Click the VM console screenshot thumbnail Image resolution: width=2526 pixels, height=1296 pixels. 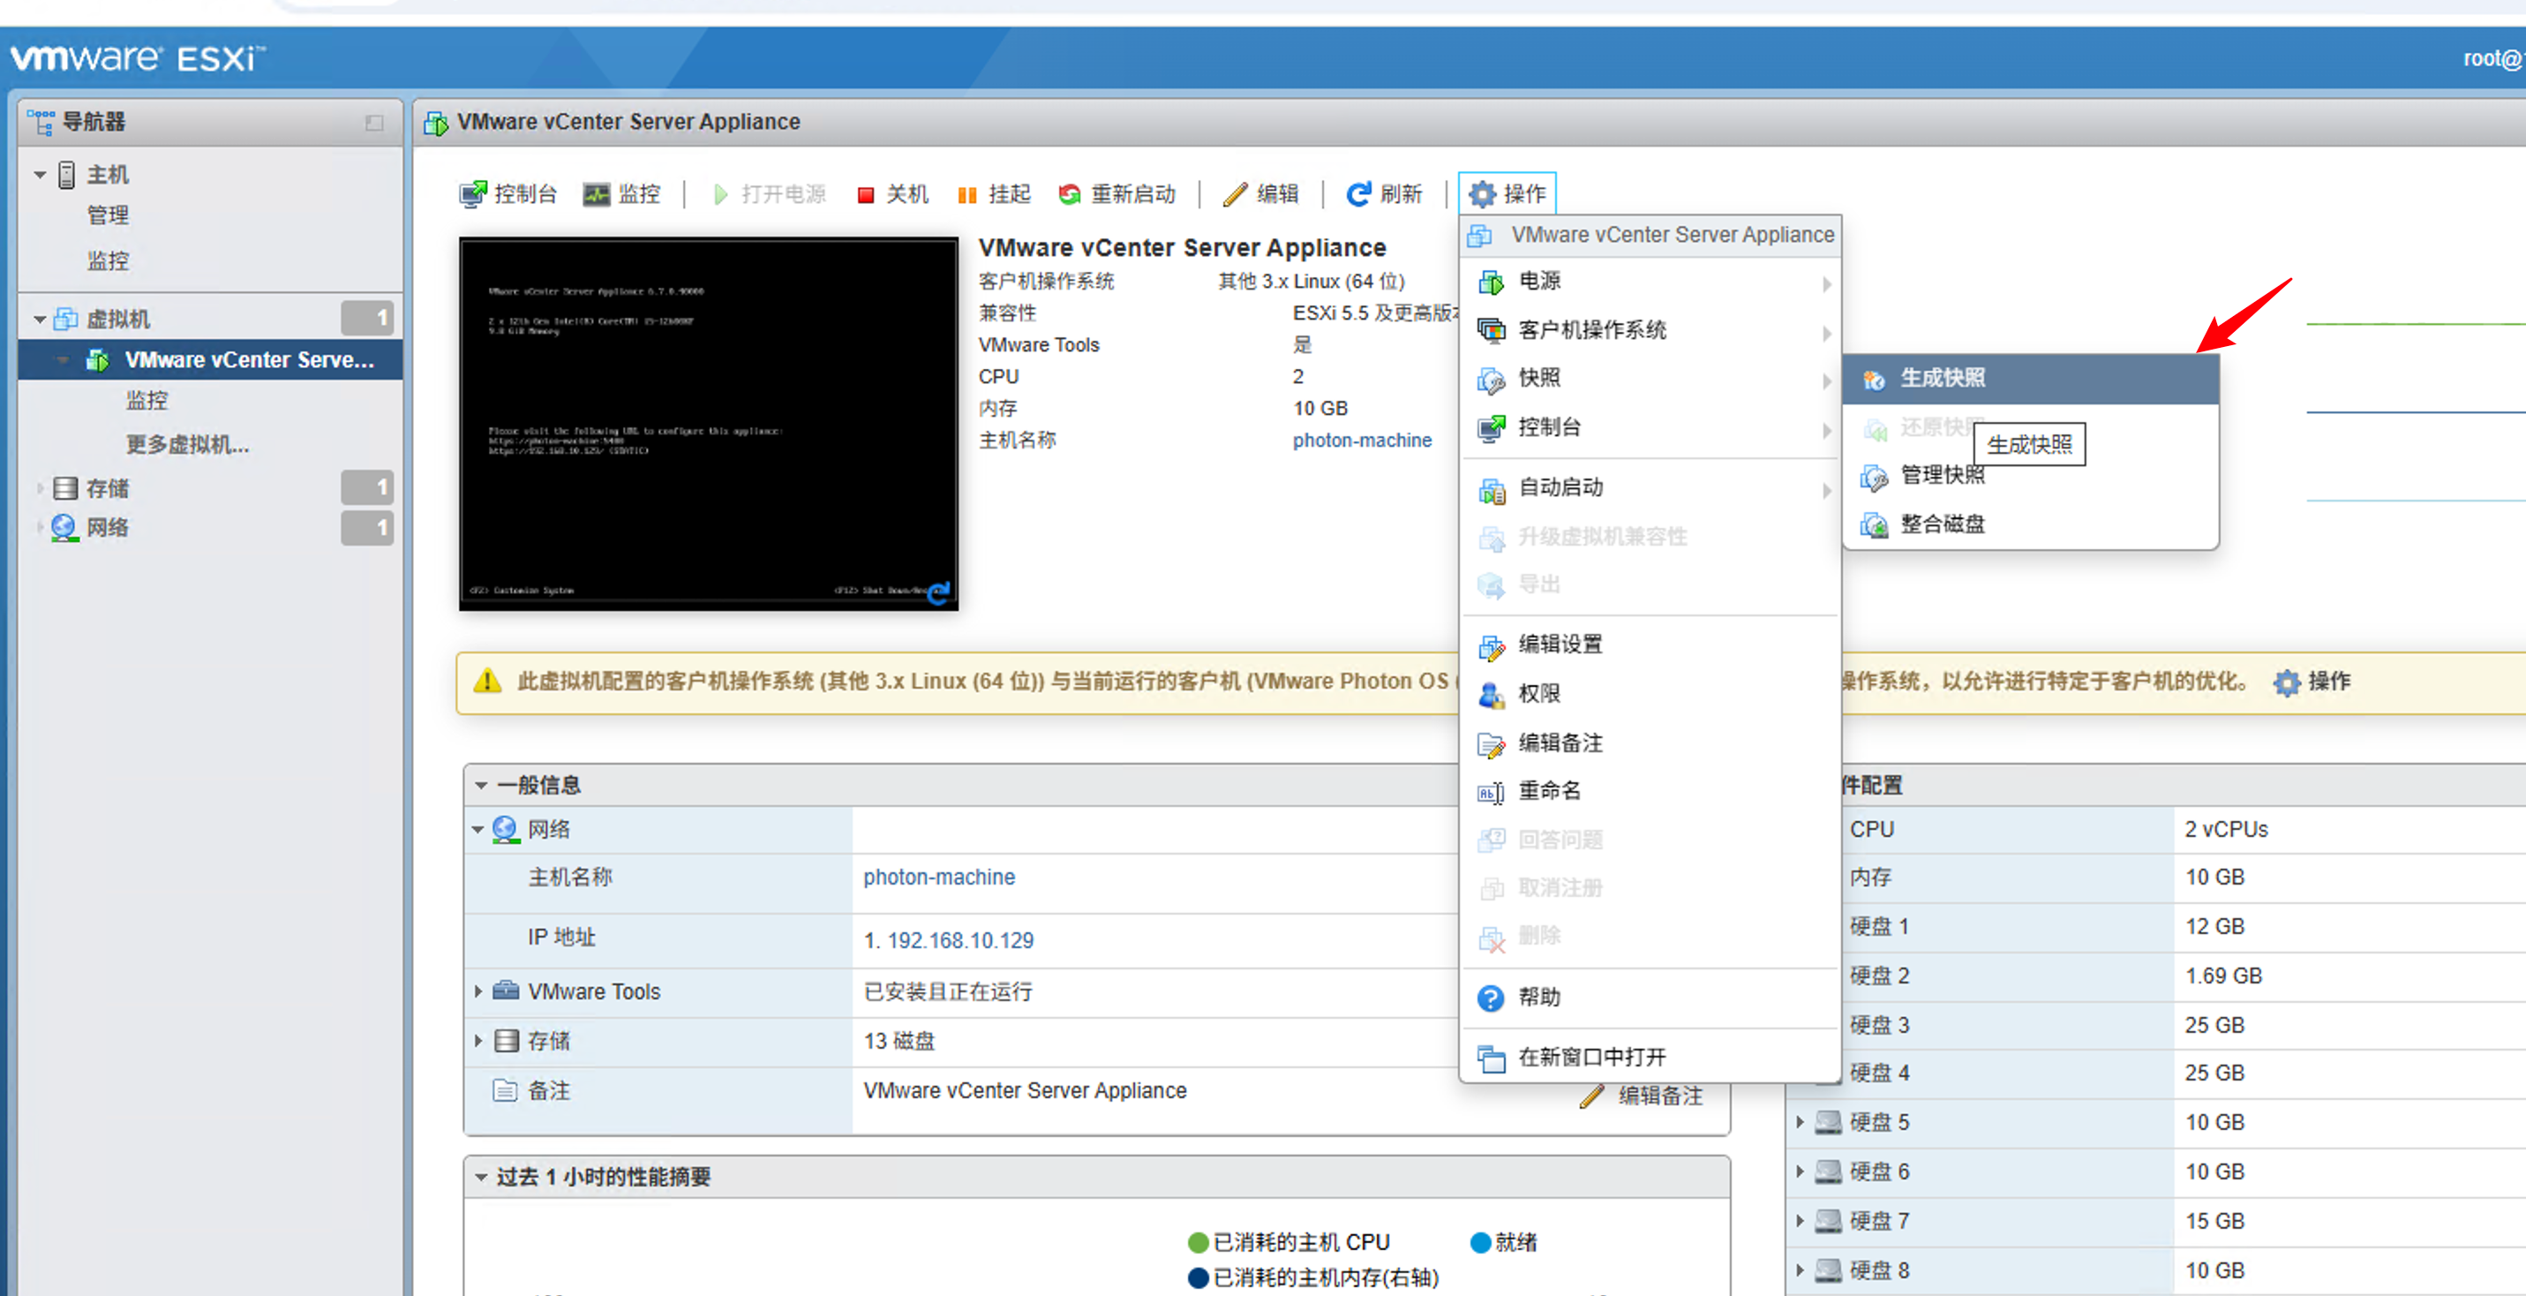tap(709, 423)
